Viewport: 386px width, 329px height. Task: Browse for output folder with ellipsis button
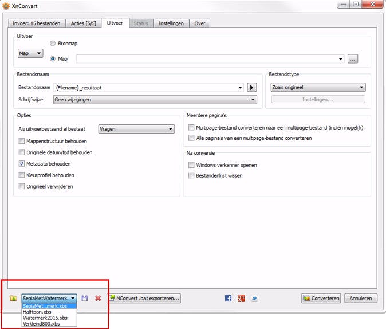(353, 59)
